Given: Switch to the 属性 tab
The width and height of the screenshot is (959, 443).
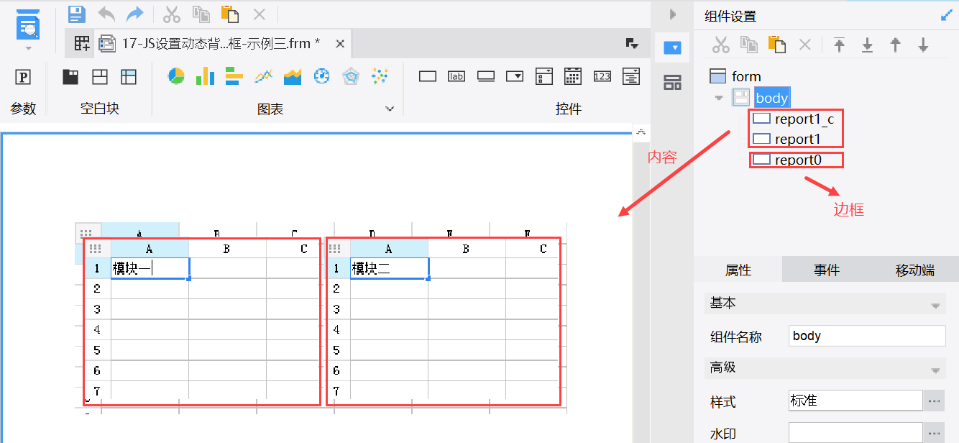Looking at the screenshot, I should tap(738, 270).
